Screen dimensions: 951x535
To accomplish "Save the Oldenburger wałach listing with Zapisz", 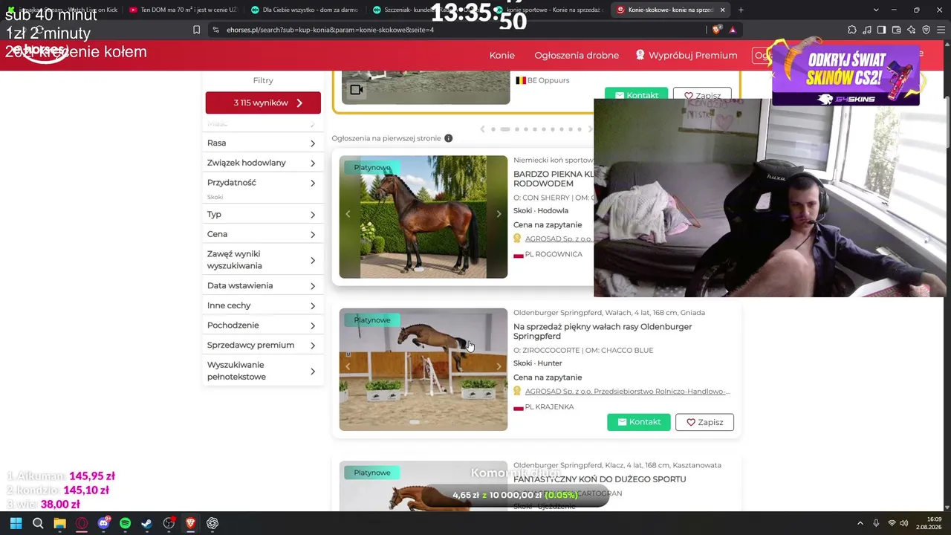I will [704, 422].
